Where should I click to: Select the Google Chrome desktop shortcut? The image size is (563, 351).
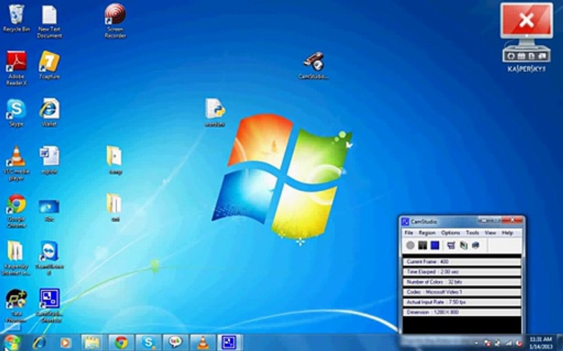pyautogui.click(x=16, y=211)
